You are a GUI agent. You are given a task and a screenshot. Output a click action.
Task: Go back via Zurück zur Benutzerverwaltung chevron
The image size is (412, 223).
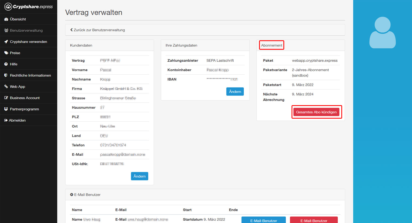pos(71,30)
